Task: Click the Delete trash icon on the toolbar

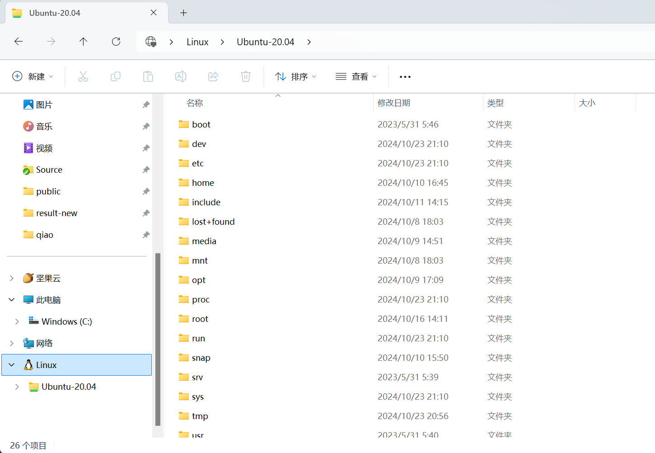Action: pos(246,76)
